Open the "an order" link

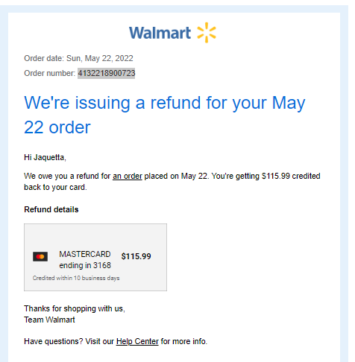point(128,176)
